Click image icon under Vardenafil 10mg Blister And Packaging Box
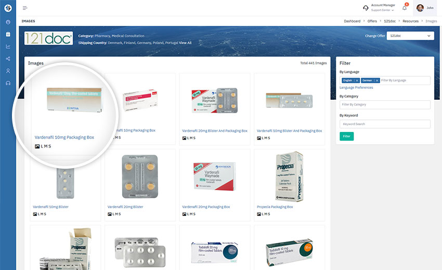 pos(259,138)
